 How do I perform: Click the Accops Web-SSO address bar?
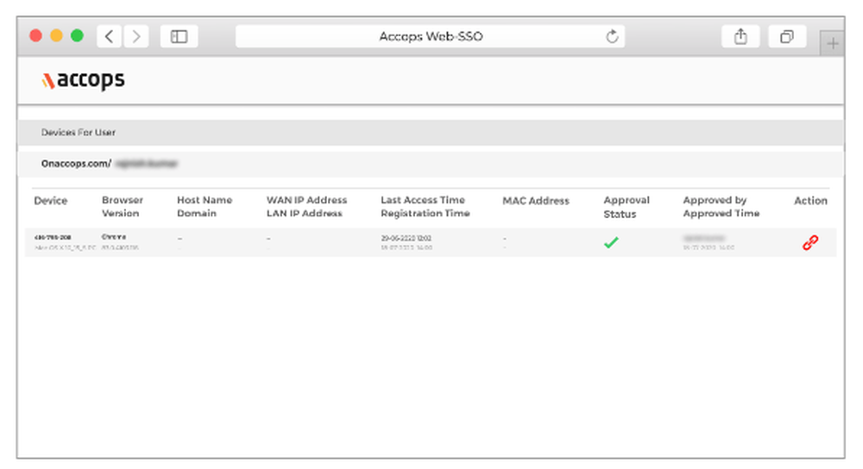(x=431, y=36)
